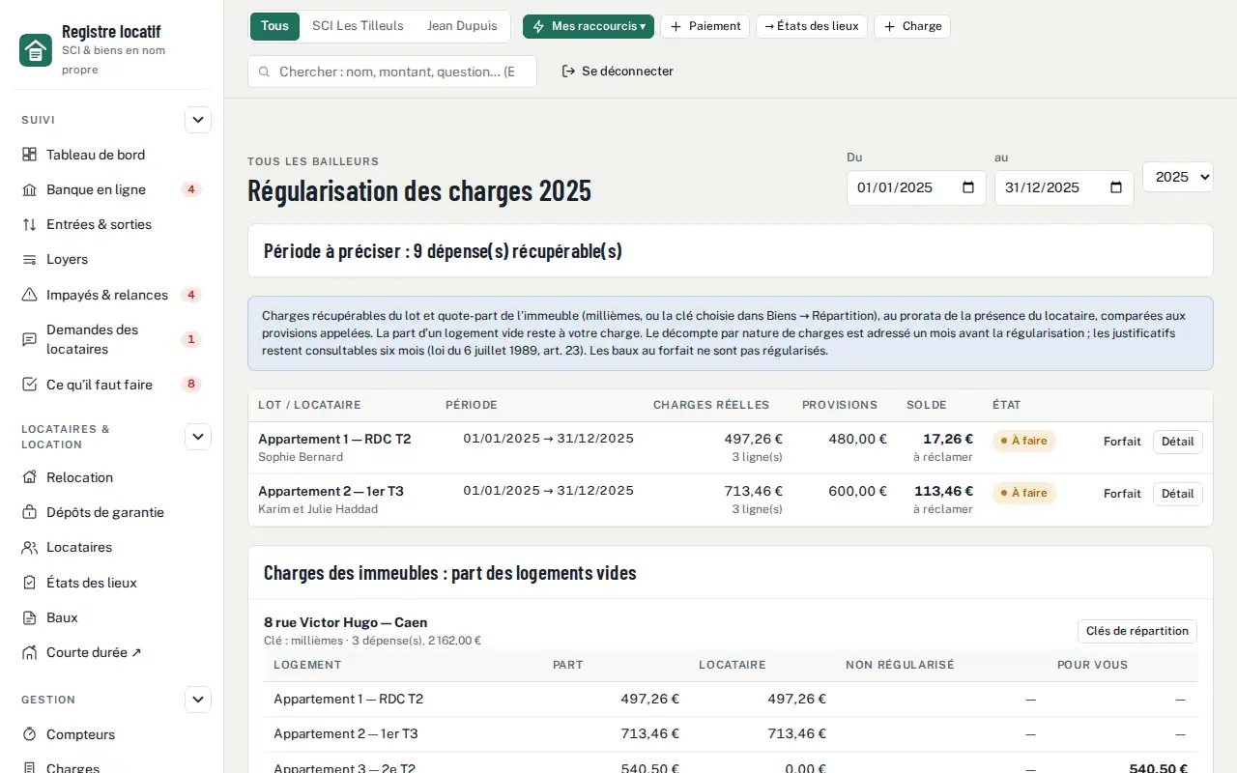Select the Jean Dupuis tab
The height and width of the screenshot is (773, 1237).
(x=462, y=26)
